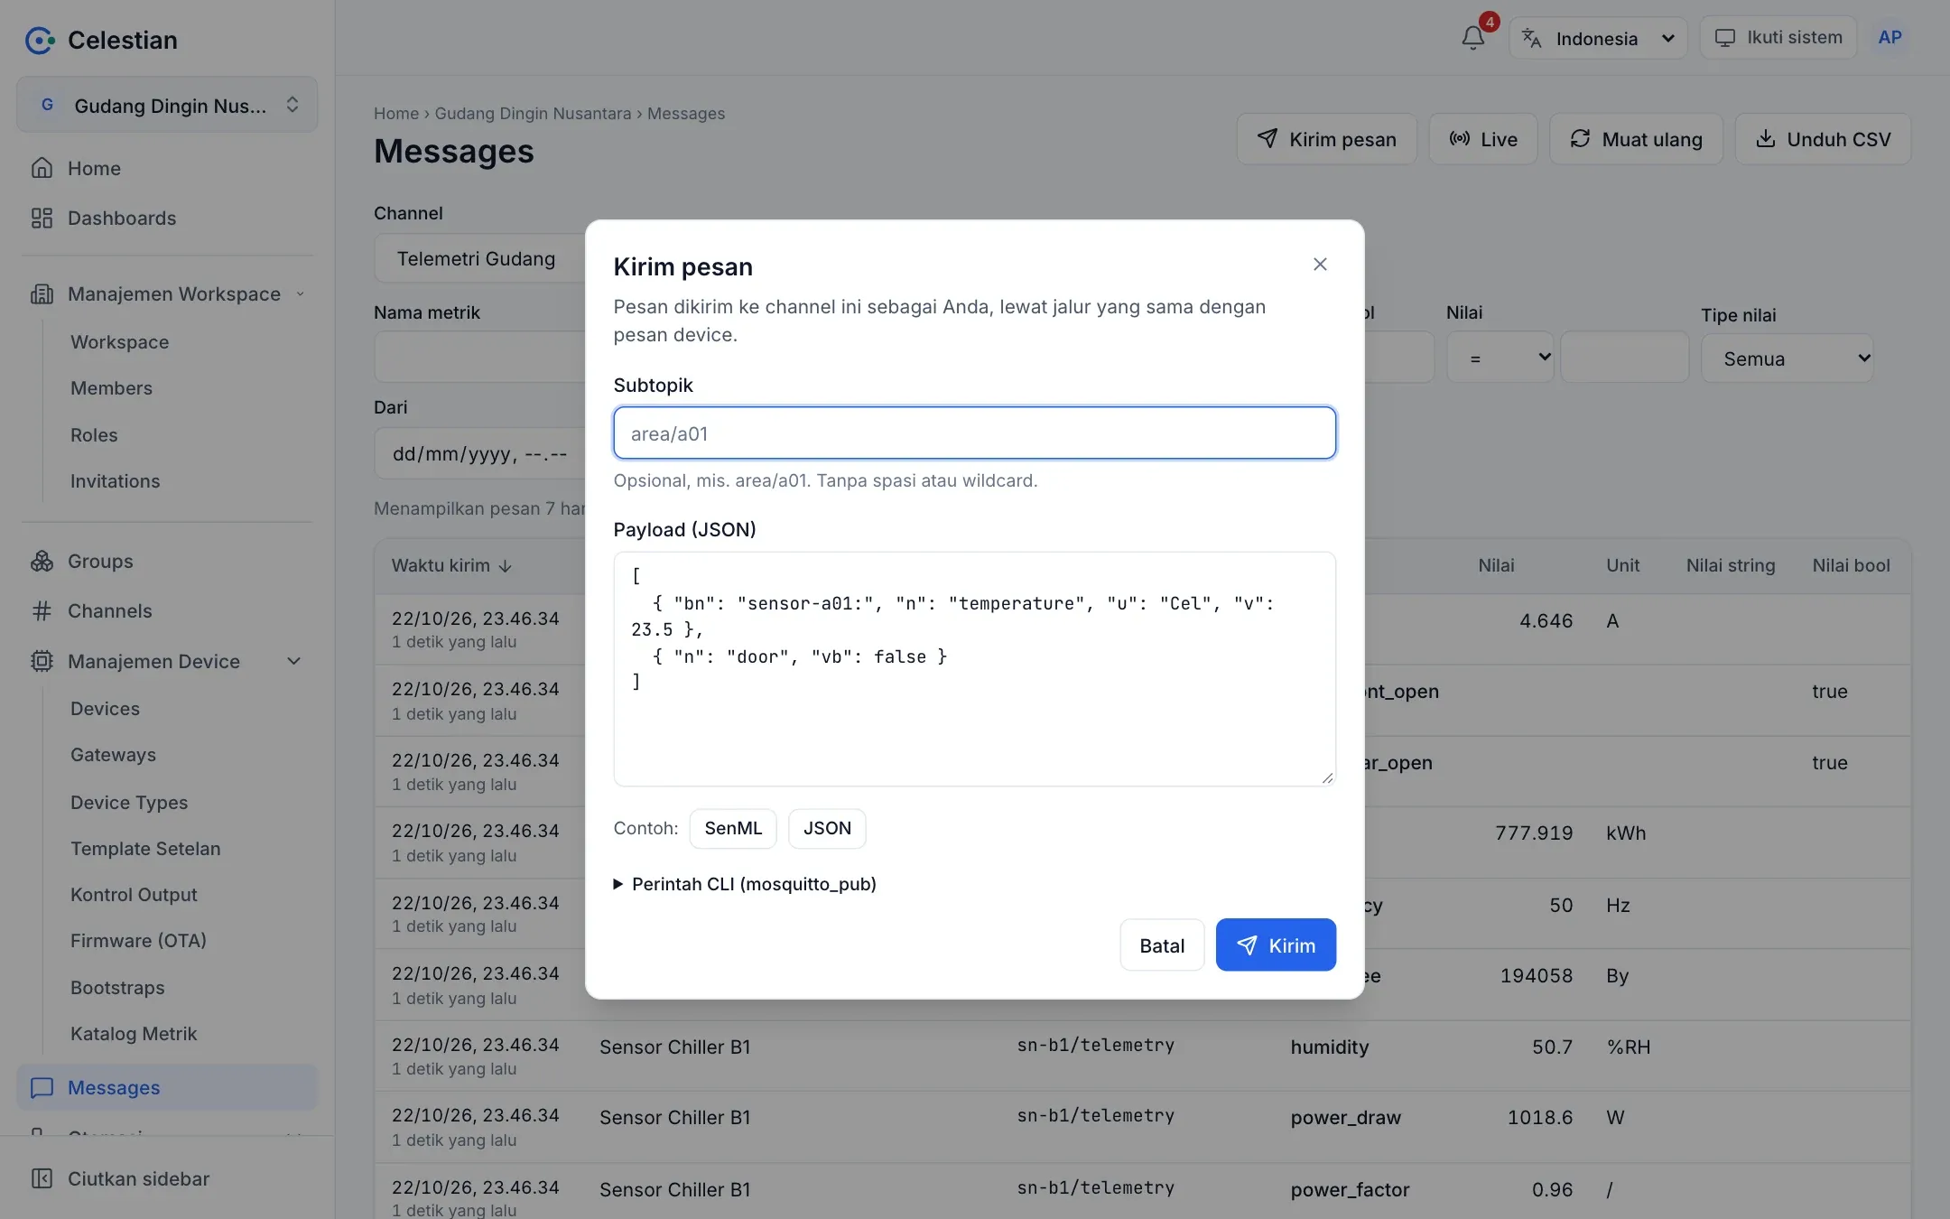Click Unduh CSV download button

[x=1823, y=139]
